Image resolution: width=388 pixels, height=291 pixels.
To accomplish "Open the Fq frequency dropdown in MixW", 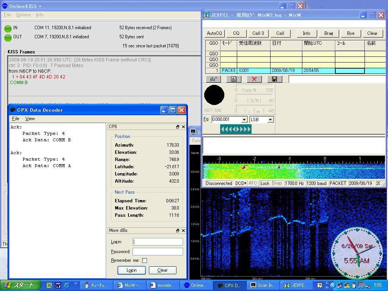I will 244,120.
